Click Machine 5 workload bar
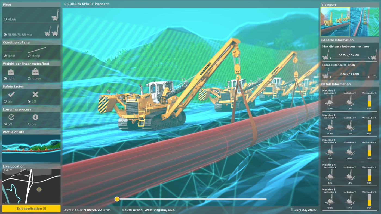The height and width of the screenshot is (214, 381). [x=369, y=200]
